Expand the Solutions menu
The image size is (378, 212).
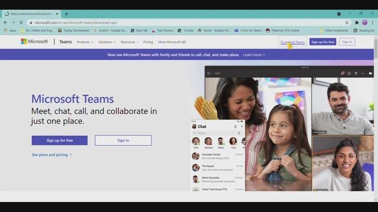107,42
